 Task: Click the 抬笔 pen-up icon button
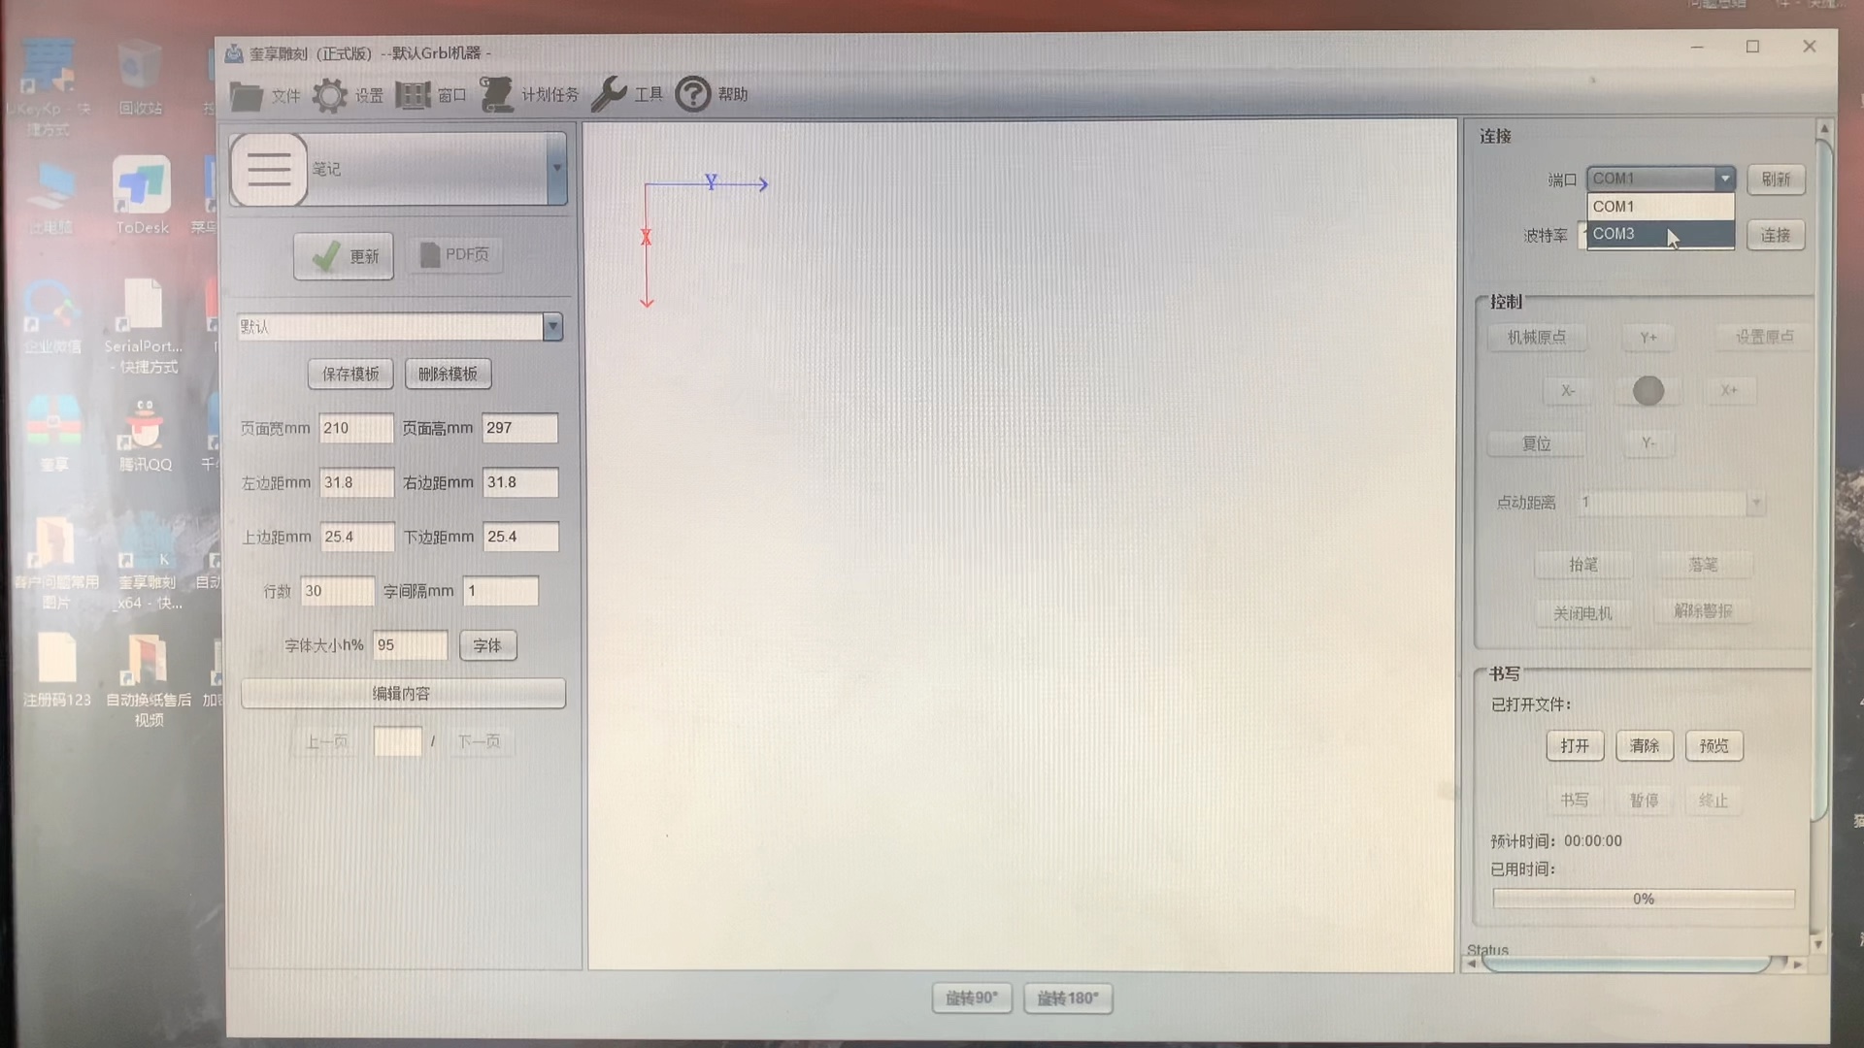pos(1582,565)
